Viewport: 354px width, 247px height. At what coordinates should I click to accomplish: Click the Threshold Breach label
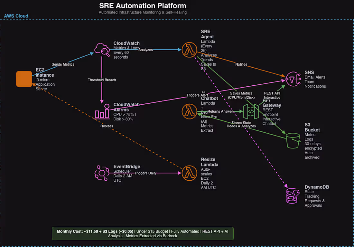pyautogui.click(x=102, y=80)
